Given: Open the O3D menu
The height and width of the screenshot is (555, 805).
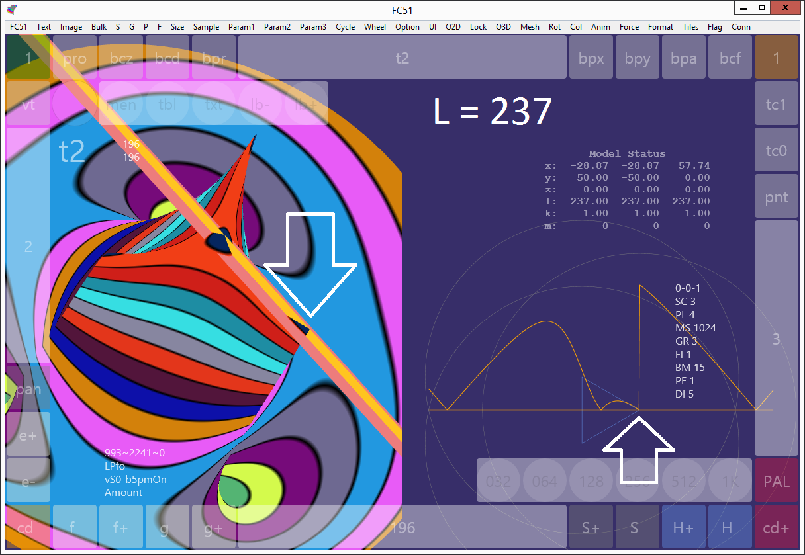Looking at the screenshot, I should 503,27.
